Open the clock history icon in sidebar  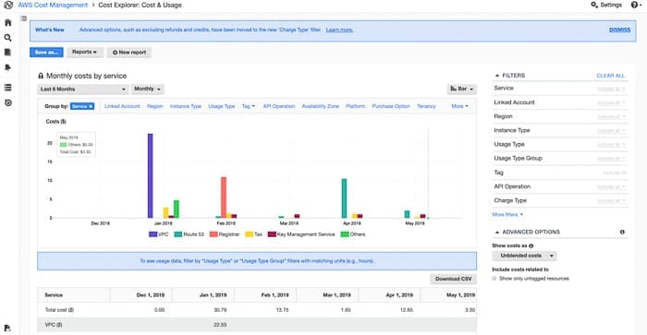pos(7,102)
